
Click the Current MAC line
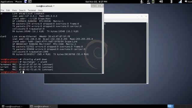click(x=27, y=67)
